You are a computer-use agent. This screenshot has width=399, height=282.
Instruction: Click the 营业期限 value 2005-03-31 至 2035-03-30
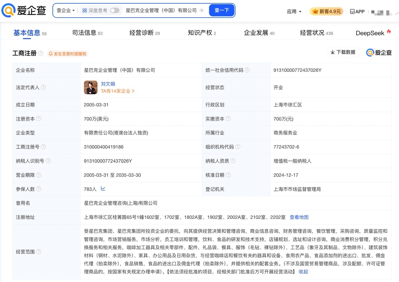click(112, 175)
